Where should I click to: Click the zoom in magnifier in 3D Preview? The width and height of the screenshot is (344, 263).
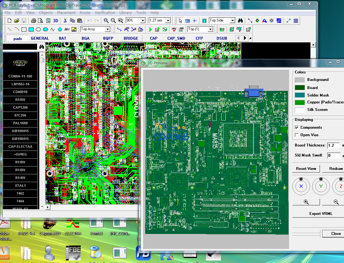click(306, 202)
